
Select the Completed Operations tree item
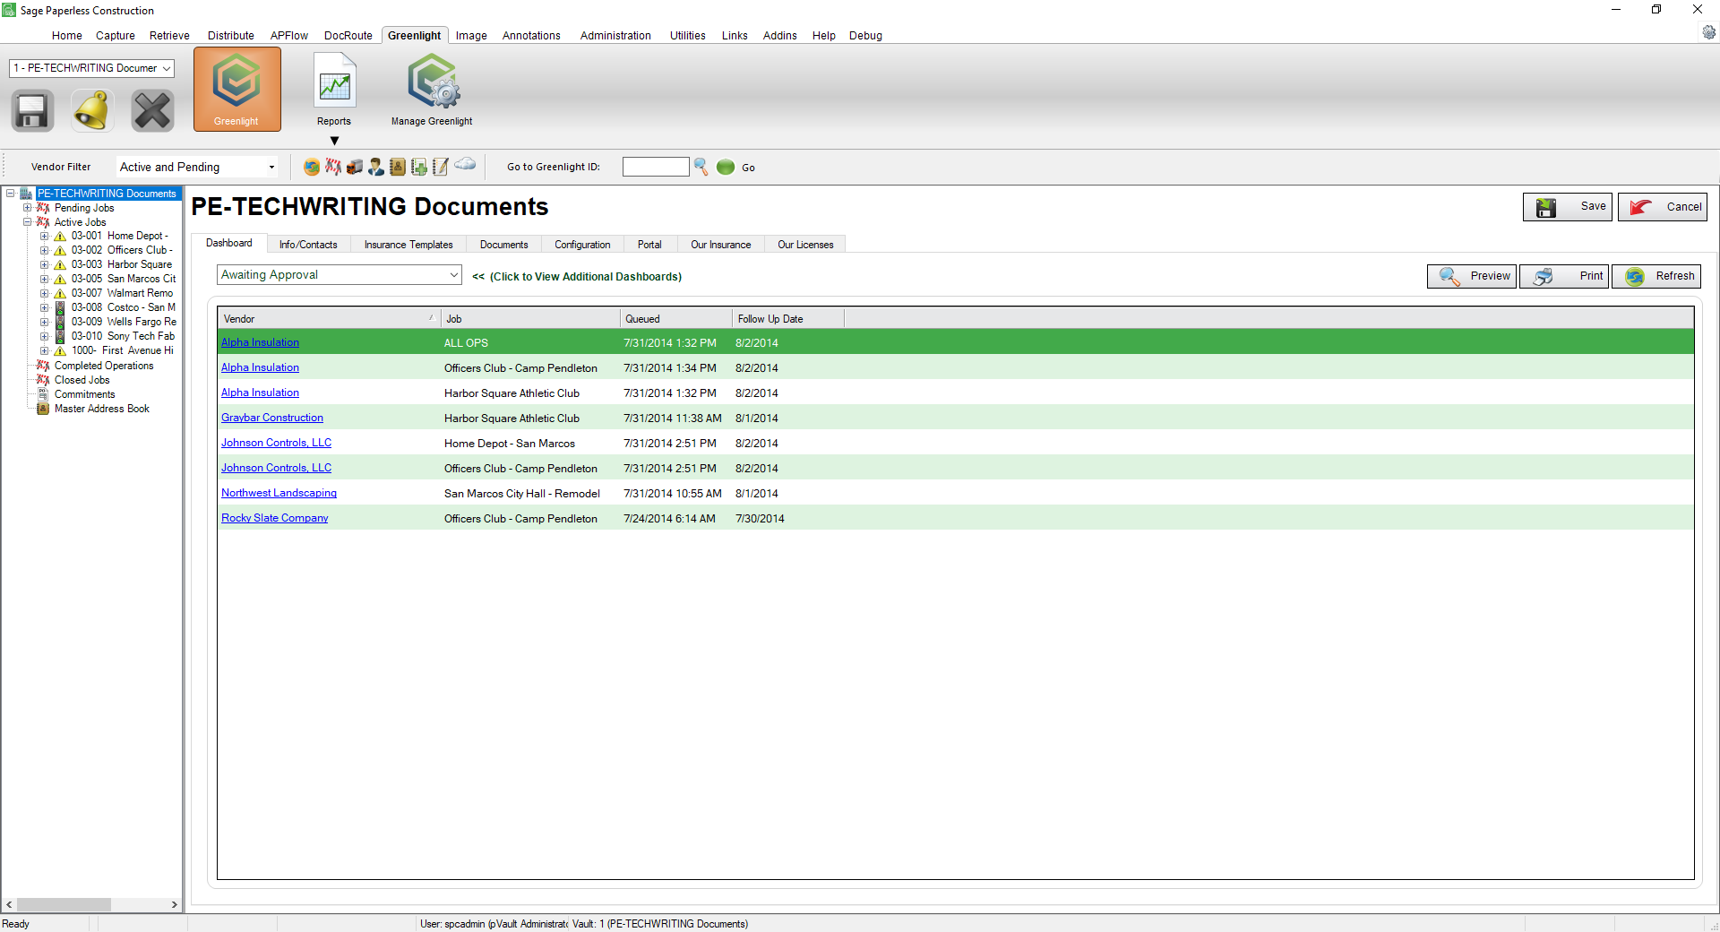pyautogui.click(x=104, y=366)
